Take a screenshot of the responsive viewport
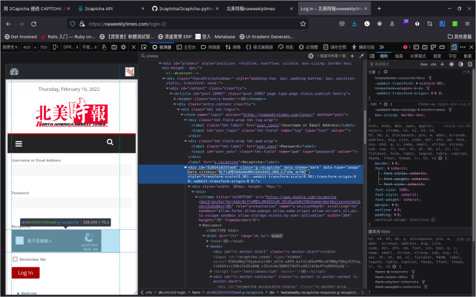Viewport: 476px width, 297px height. tap(114, 47)
